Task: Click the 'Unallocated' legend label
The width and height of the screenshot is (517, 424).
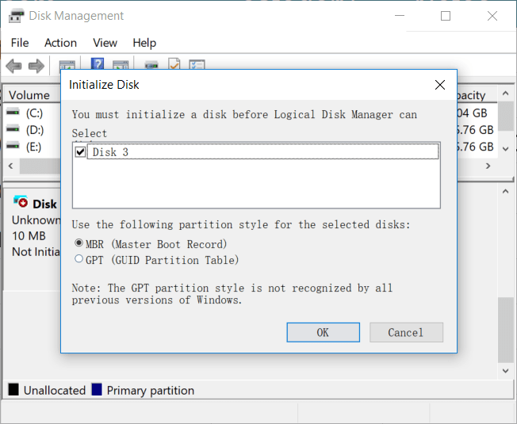Action: tap(55, 391)
